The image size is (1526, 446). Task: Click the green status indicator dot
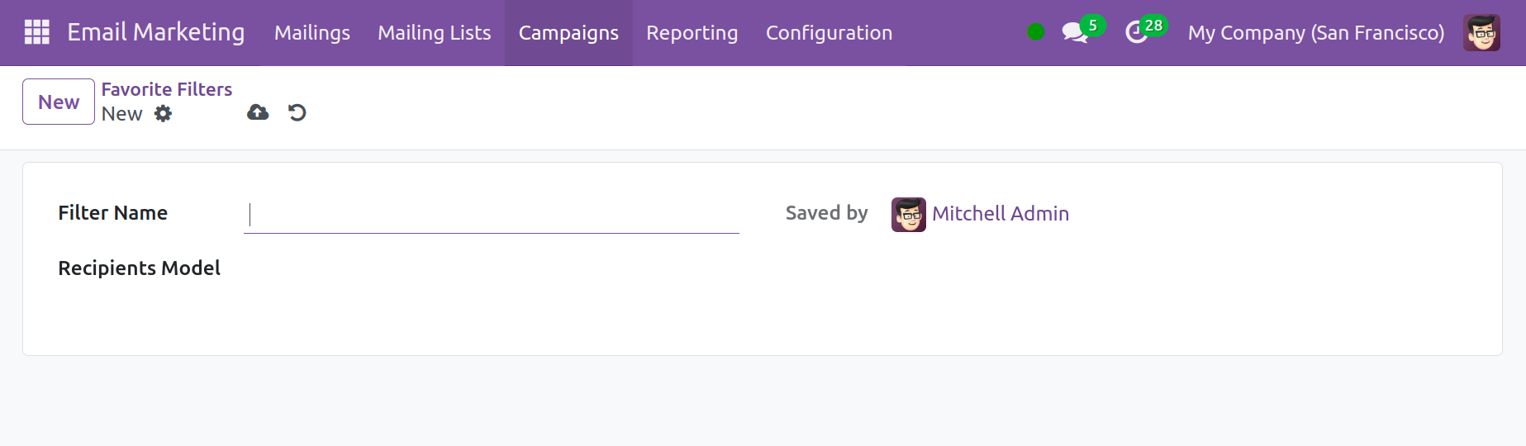click(1035, 32)
